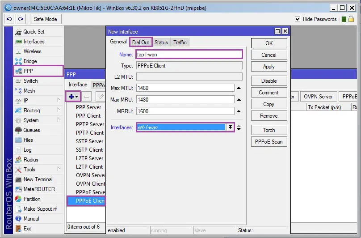Choose PPPoE Client from add menu
361x238 pixels.
point(86,201)
